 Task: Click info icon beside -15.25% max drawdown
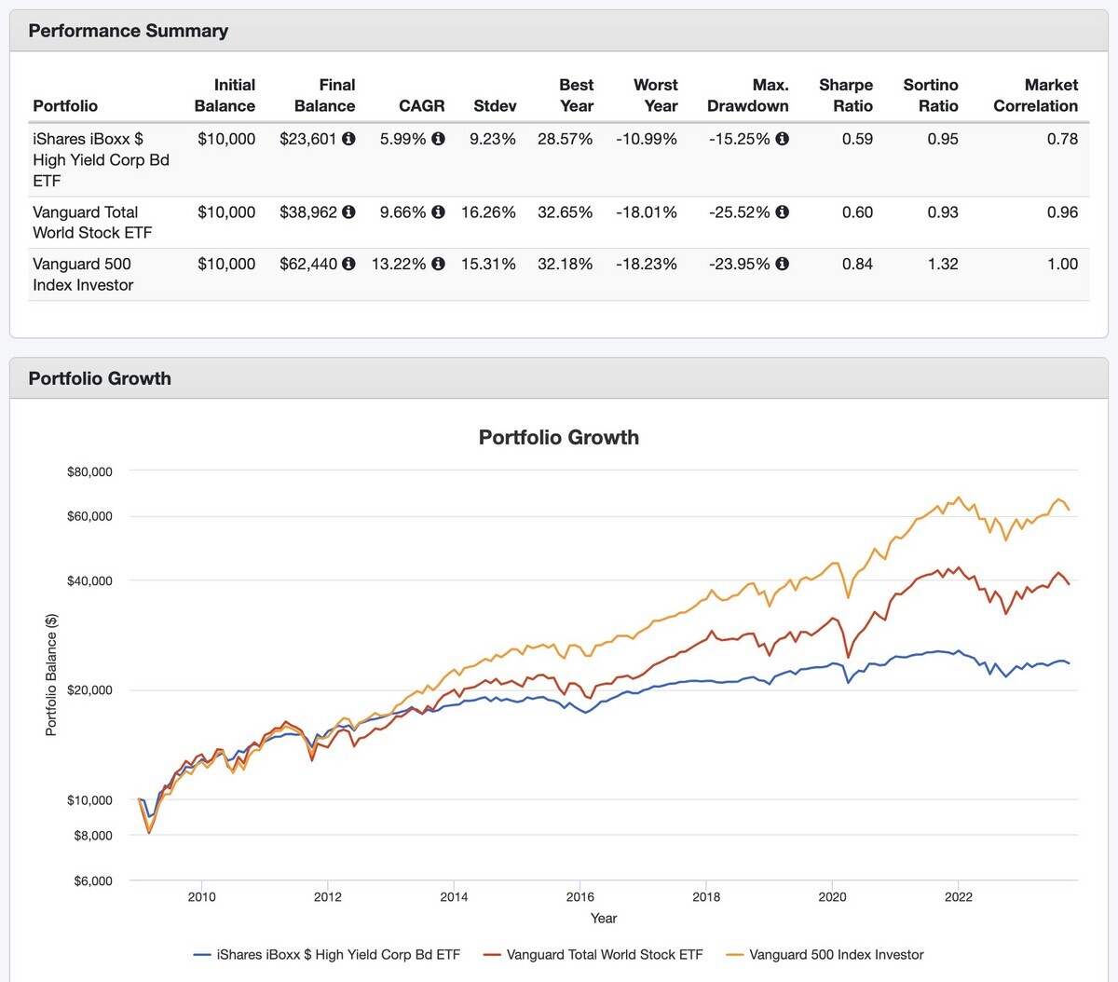pyautogui.click(x=783, y=139)
